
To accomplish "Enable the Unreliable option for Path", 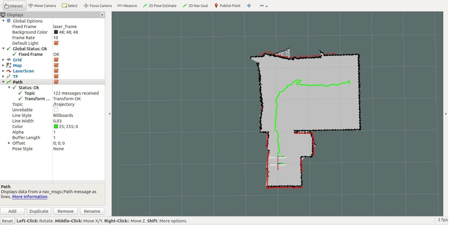I will [x=56, y=110].
